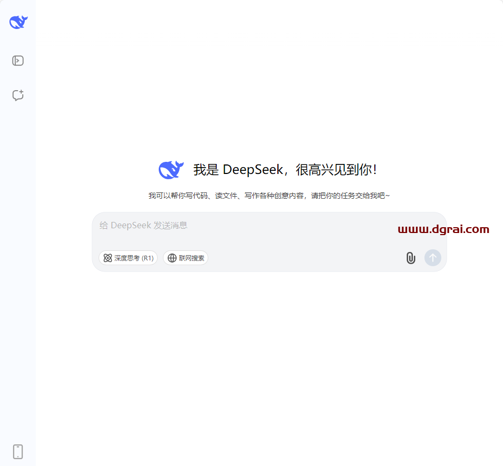Click the (R1) label on the deep-thinking button
Image resolution: width=503 pixels, height=466 pixels.
pos(148,258)
